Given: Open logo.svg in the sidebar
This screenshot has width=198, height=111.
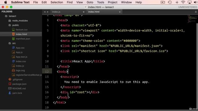Looking at the screenshot, I should (x=20, y=71).
